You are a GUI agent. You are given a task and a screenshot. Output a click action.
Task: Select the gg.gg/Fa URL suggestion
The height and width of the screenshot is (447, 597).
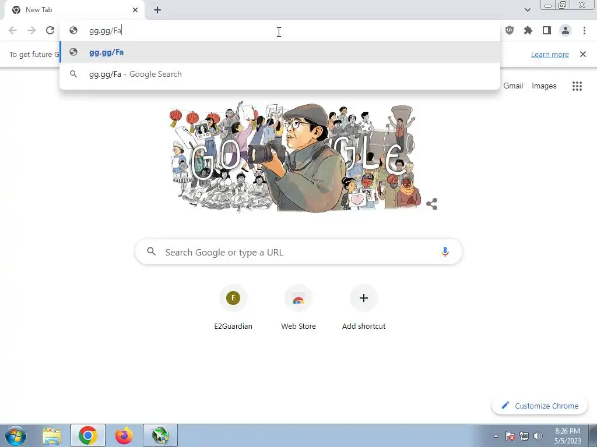click(280, 52)
